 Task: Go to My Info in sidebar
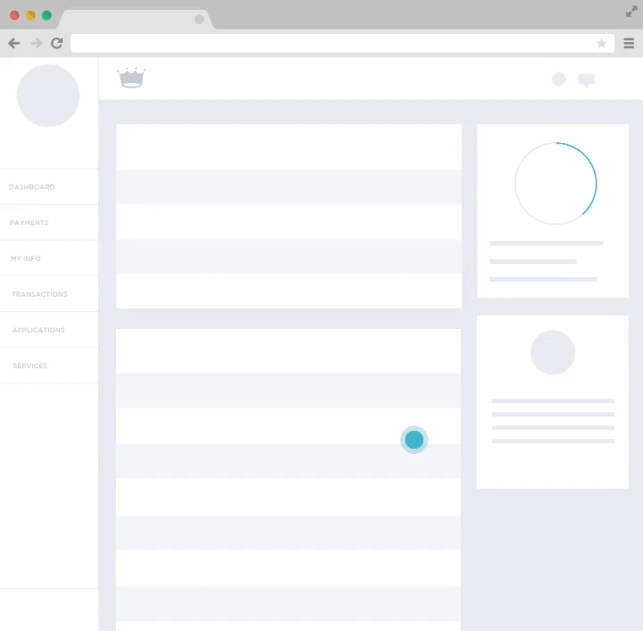click(49, 258)
